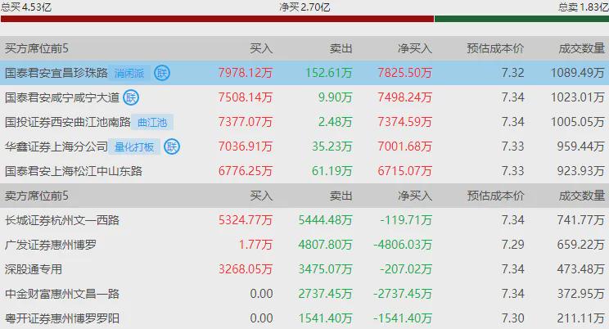
Task: Click buy value 7377.07万
Action: 245,122
